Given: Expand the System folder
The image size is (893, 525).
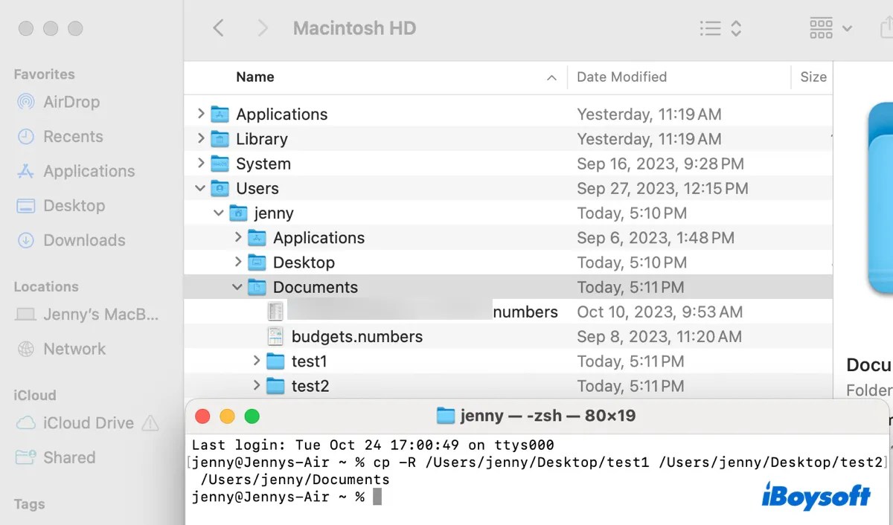Looking at the screenshot, I should point(200,163).
